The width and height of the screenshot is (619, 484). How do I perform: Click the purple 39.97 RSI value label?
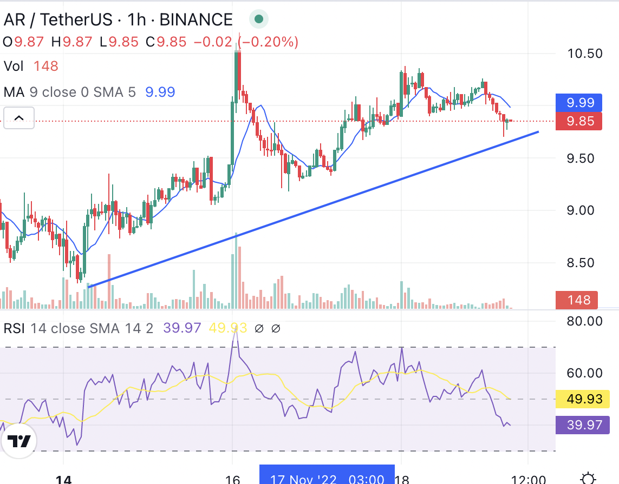(583, 425)
